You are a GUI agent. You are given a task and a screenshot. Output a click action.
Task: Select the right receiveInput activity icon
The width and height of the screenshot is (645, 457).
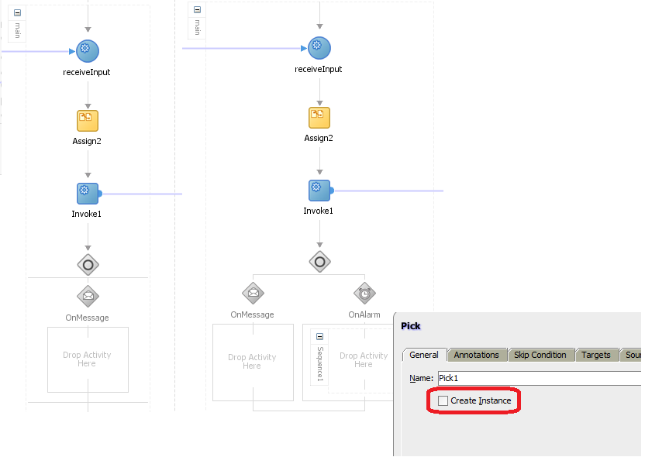click(319, 48)
